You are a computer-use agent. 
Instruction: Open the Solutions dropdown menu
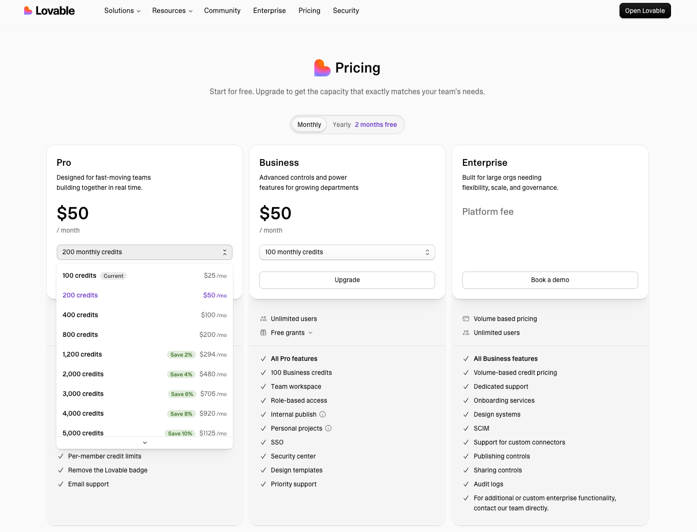coord(122,11)
